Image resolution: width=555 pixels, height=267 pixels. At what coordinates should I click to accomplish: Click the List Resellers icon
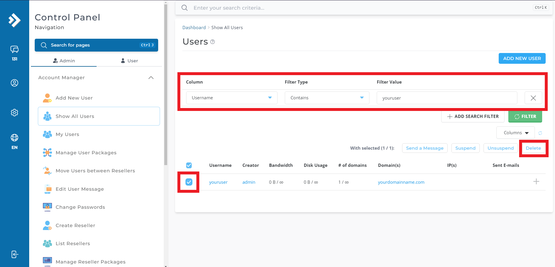pos(47,243)
